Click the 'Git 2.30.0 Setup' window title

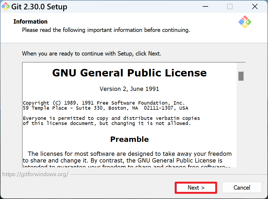click(x=39, y=7)
